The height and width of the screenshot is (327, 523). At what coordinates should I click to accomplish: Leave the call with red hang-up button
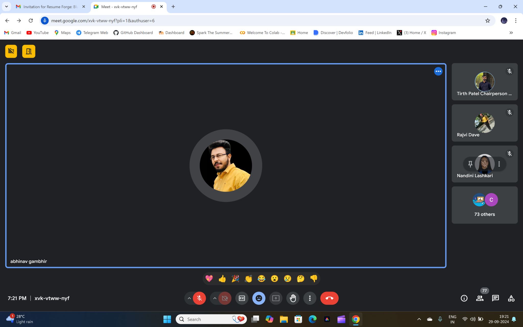pyautogui.click(x=329, y=298)
